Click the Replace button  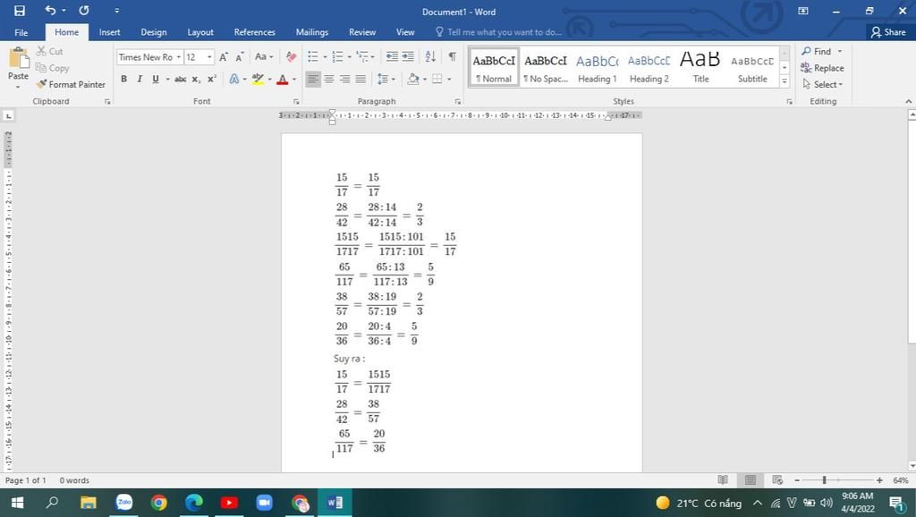tap(822, 68)
